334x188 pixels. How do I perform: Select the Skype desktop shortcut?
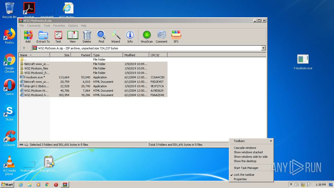click(9, 113)
